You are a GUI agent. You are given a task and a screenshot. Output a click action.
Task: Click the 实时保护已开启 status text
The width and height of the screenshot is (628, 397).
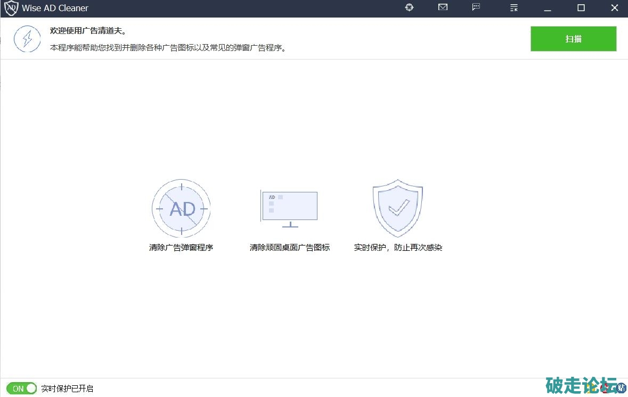[67, 389]
